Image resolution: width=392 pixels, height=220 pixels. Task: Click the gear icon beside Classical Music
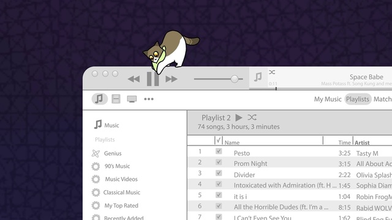[x=96, y=193]
